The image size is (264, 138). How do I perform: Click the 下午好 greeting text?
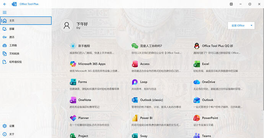(82, 24)
